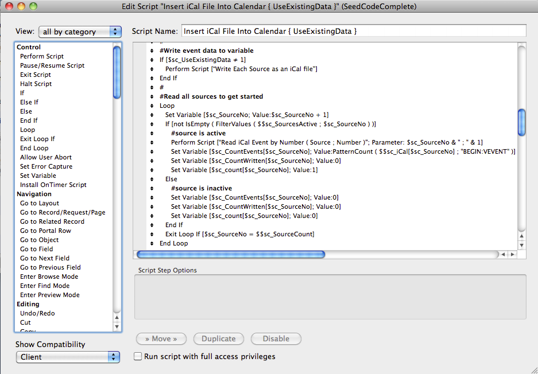Click handle icon for "If [not IsEmpty" step
This screenshot has width=538, height=374.
[152, 124]
